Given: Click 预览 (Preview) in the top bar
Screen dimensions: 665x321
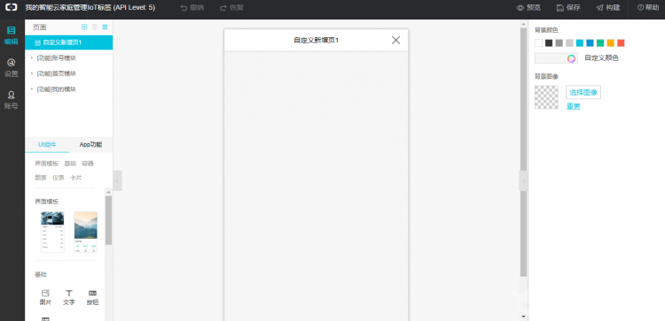Looking at the screenshot, I should coord(528,8).
